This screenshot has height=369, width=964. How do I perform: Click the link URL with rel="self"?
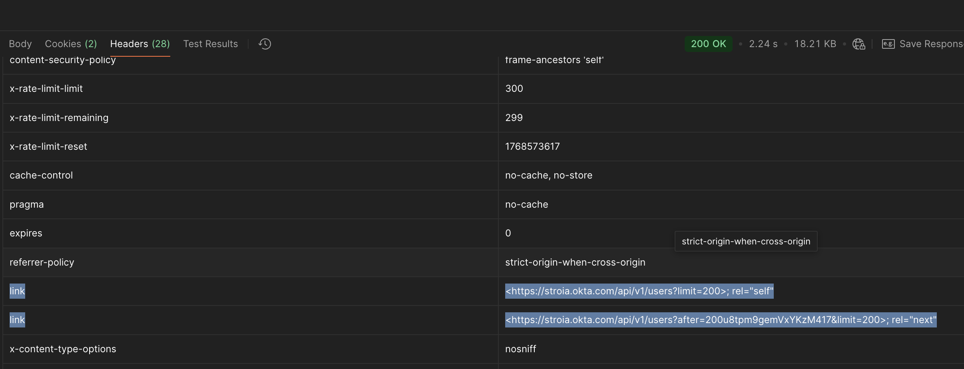[x=639, y=291]
